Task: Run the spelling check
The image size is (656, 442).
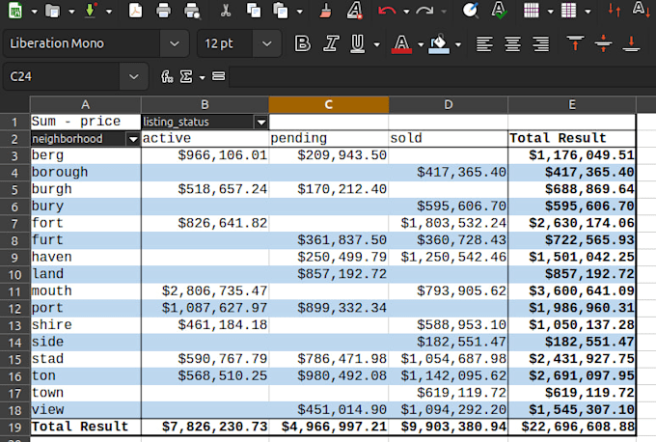Action: (x=499, y=11)
